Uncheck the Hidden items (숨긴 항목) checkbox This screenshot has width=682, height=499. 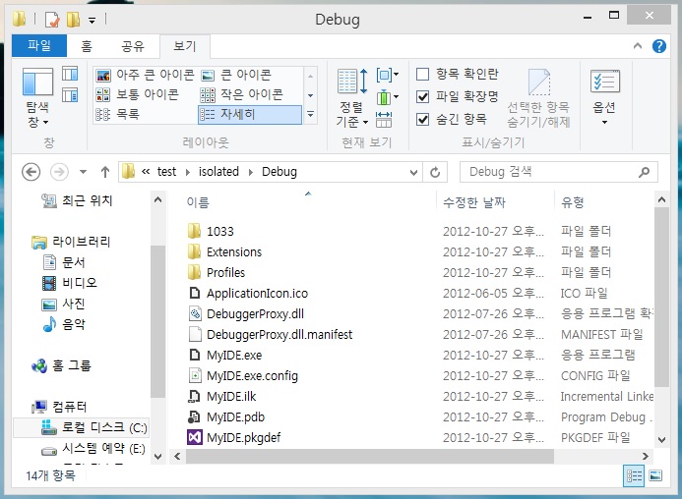pyautogui.click(x=423, y=119)
